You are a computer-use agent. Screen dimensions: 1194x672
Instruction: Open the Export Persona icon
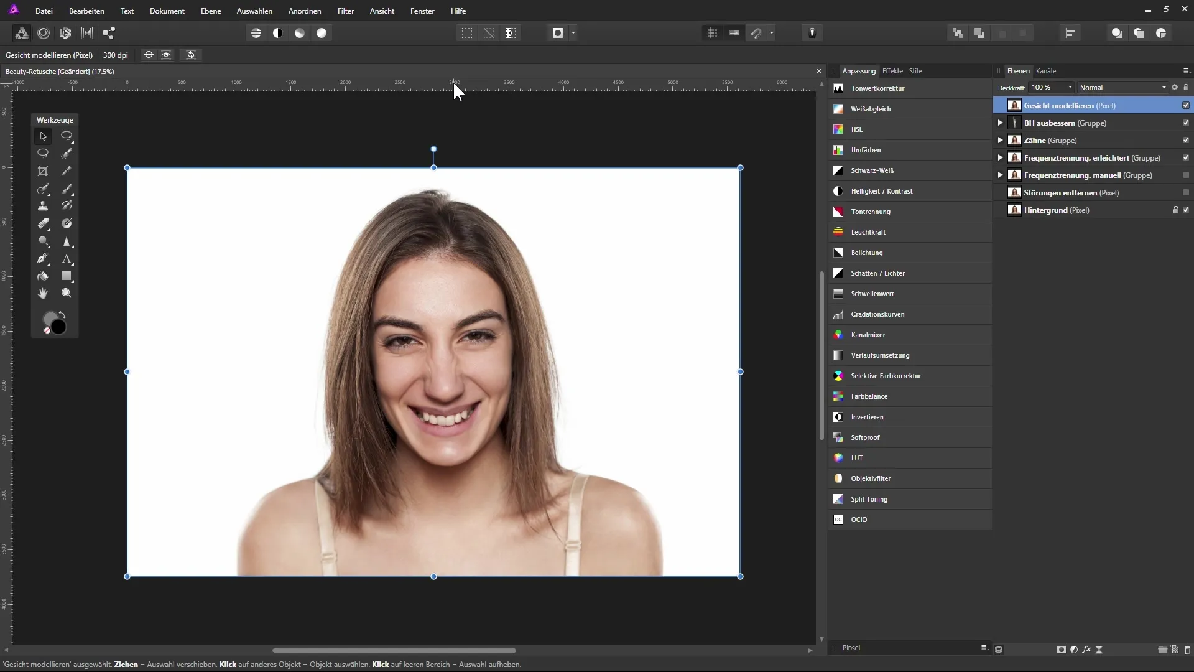click(x=109, y=33)
